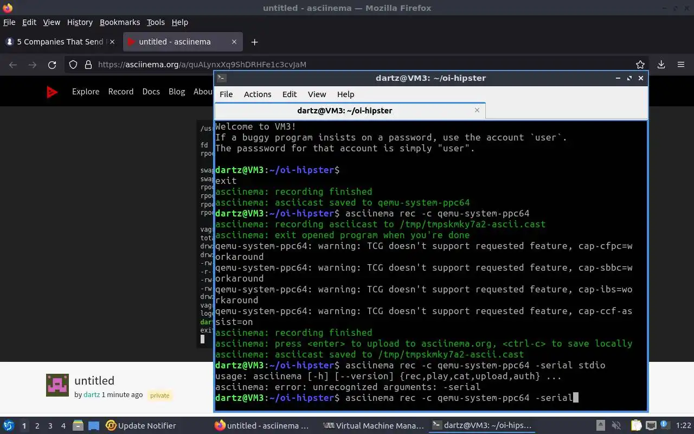This screenshot has height=434, width=694.
Task: Open asciinema Record link
Action: click(x=121, y=92)
